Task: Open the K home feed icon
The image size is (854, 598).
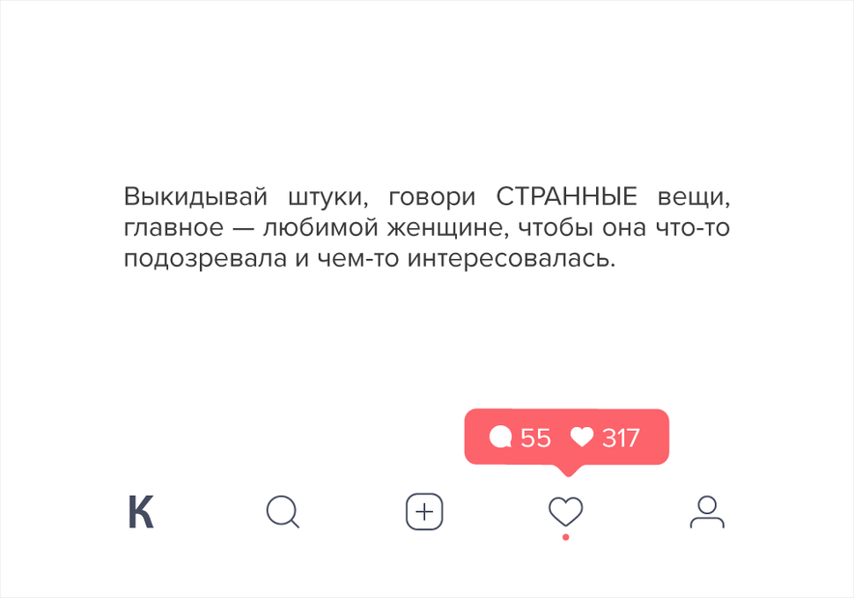Action: coord(141,512)
